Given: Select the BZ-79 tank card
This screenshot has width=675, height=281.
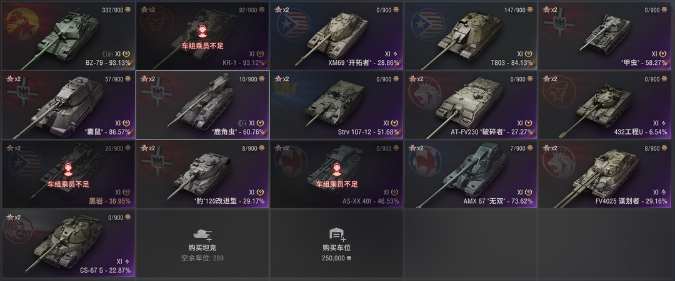Looking at the screenshot, I should (x=68, y=36).
